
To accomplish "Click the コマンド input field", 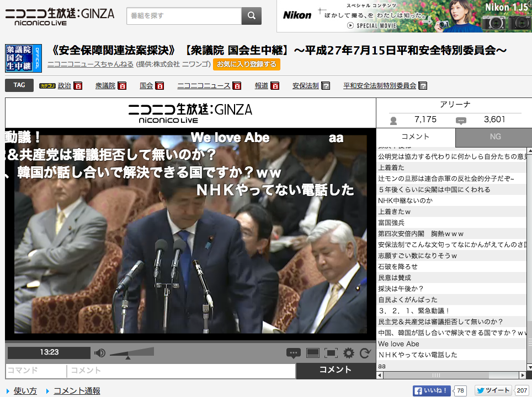I will pyautogui.click(x=36, y=371).
